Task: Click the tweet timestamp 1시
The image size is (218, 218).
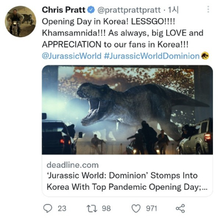Action: [173, 10]
